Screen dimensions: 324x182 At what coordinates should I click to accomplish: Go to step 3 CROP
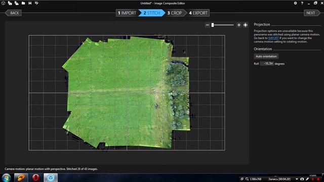coord(175,13)
